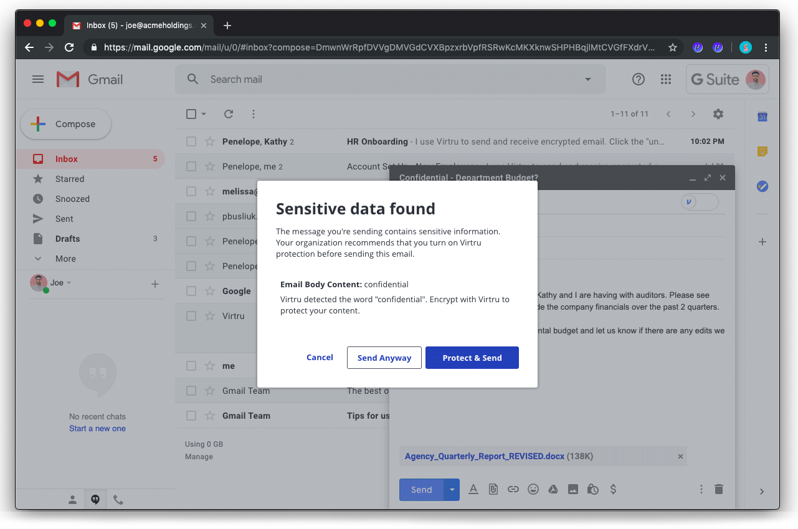Click the refresh inbox icon

tap(229, 114)
